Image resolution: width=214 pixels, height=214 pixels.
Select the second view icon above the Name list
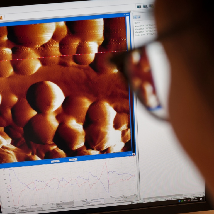139,17
